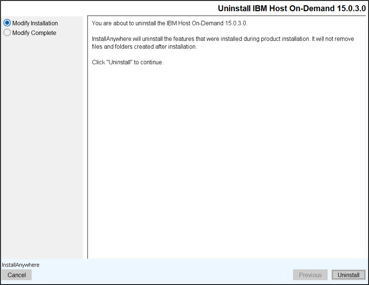The image size is (369, 285).
Task: Click the "You are about to uninstall" sentence
Action: coord(170,23)
